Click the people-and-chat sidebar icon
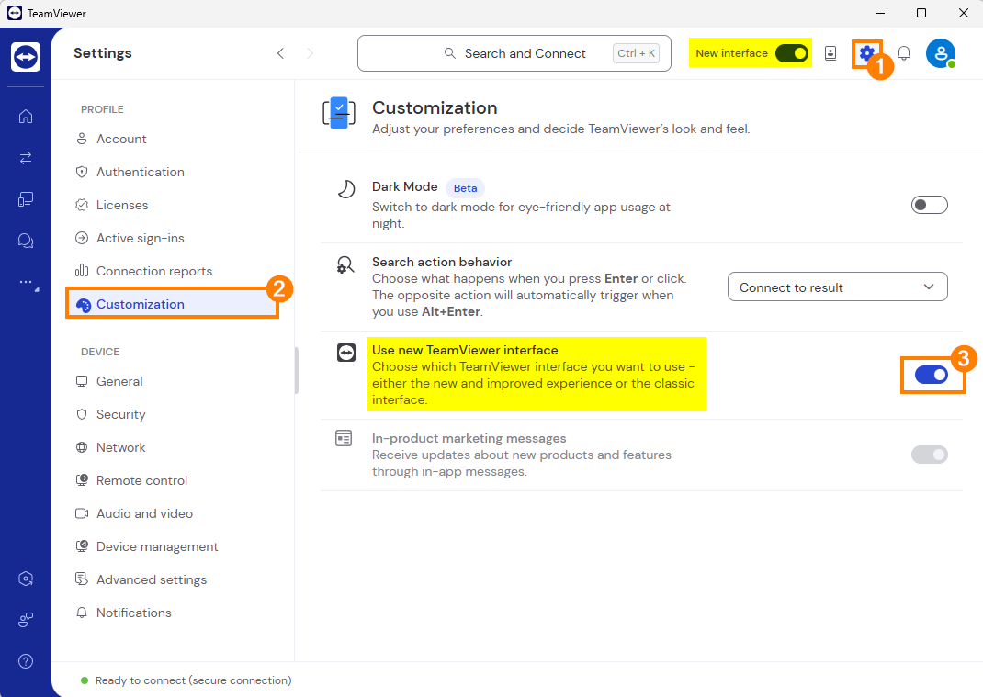983x697 pixels. pos(26,620)
